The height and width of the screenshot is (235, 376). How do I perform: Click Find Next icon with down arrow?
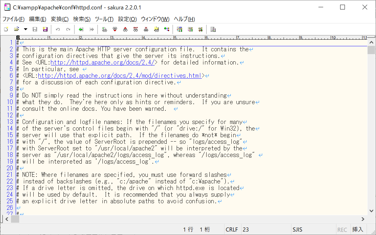tap(115, 29)
